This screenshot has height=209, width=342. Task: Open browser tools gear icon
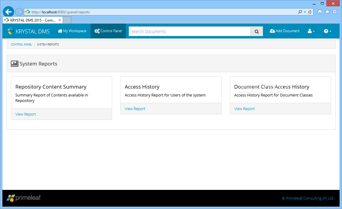click(x=335, y=12)
